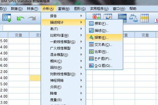Expand the 报告 submenu arrow
Image resolution: width=158 pixels, height=105 pixels.
click(81, 16)
